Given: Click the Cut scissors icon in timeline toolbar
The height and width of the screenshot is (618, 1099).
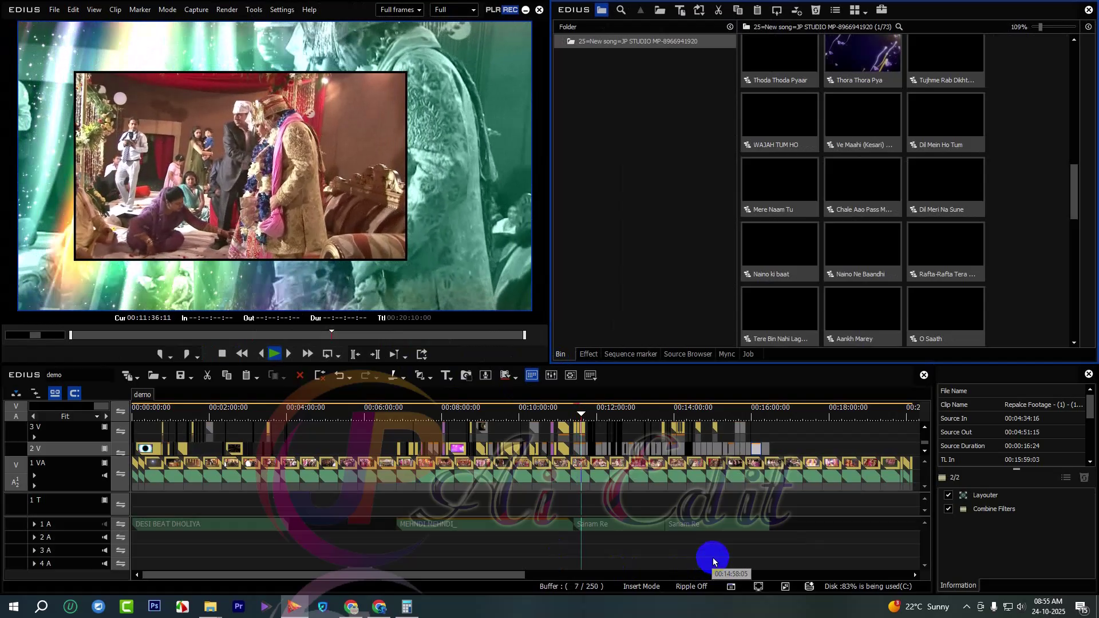Looking at the screenshot, I should (207, 375).
